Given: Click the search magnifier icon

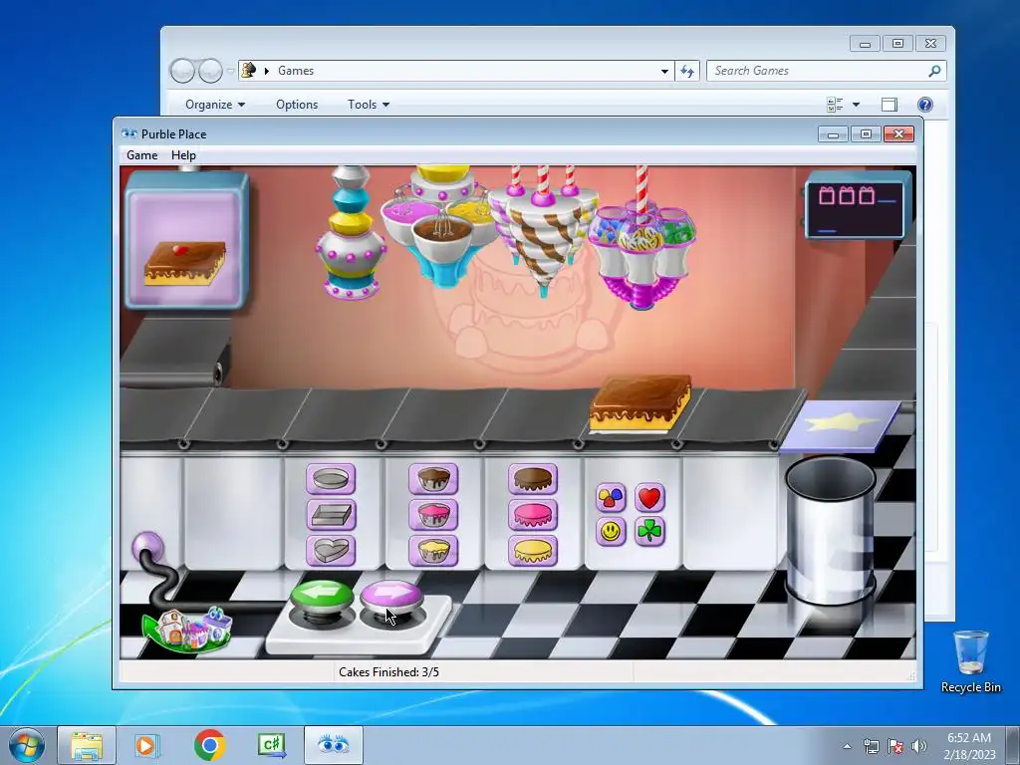Looking at the screenshot, I should [x=934, y=71].
